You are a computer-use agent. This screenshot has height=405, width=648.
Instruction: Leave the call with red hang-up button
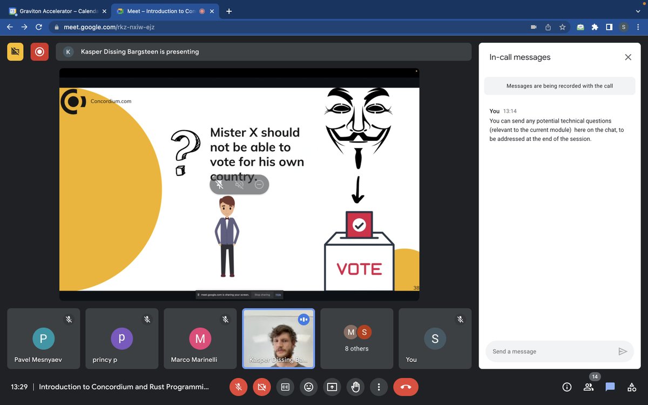coord(406,387)
